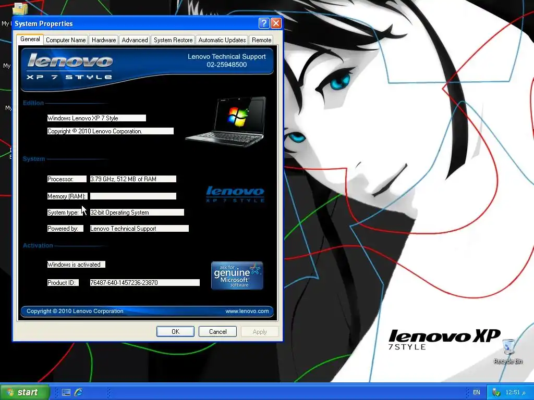Select the Remote tab

(262, 40)
